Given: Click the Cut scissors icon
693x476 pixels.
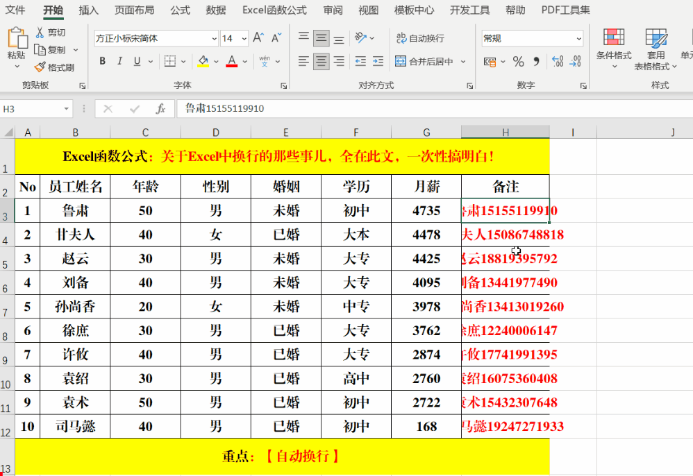Looking at the screenshot, I should click(x=40, y=32).
